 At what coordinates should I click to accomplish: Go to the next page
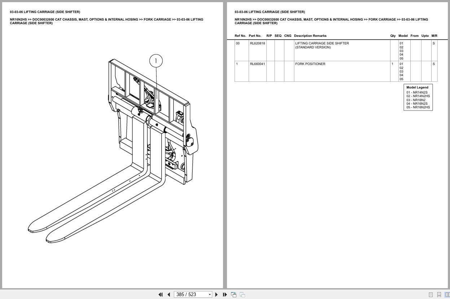[217, 295]
